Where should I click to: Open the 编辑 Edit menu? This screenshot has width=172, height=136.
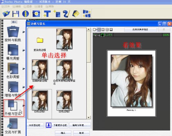(x=17, y=7)
